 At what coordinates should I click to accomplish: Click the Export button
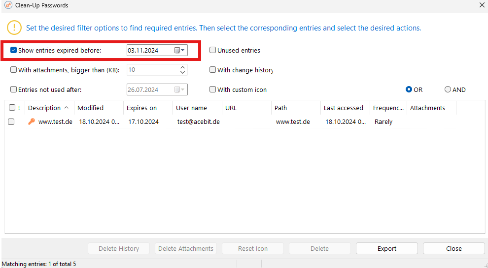tap(387, 248)
